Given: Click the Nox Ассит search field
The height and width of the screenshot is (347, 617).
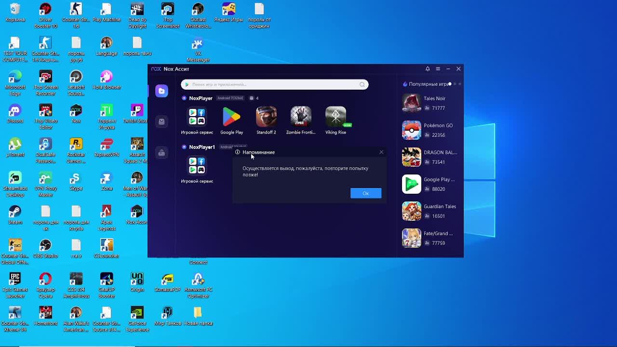Looking at the screenshot, I should [x=275, y=84].
